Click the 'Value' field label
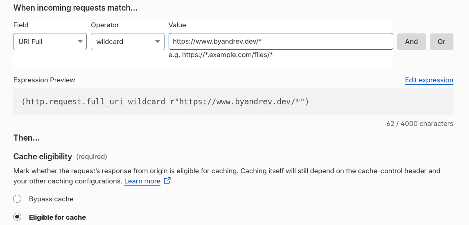The height and width of the screenshot is (225, 469). (177, 25)
